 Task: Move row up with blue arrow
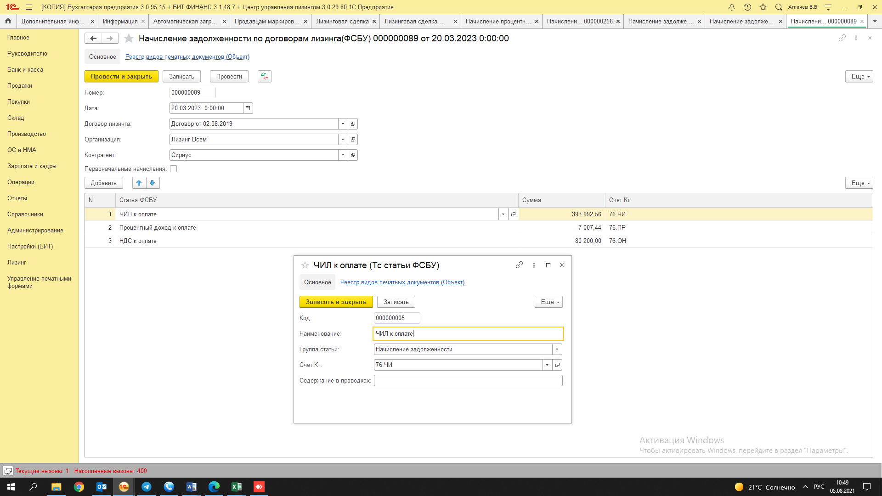139,183
